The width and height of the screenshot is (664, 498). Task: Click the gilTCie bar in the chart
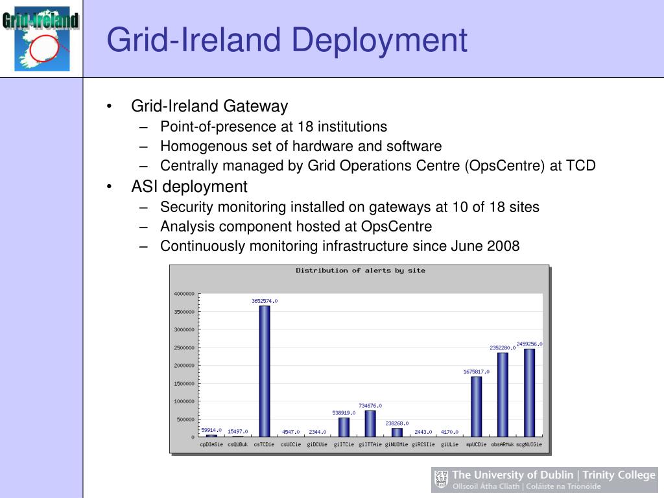344,427
